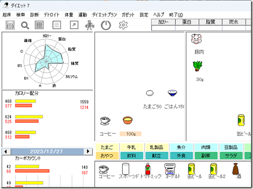
Task: Click the 100g amount field under soup
Action: [x=131, y=134]
